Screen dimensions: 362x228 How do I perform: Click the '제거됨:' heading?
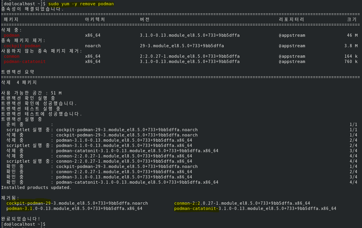[x=10, y=198]
